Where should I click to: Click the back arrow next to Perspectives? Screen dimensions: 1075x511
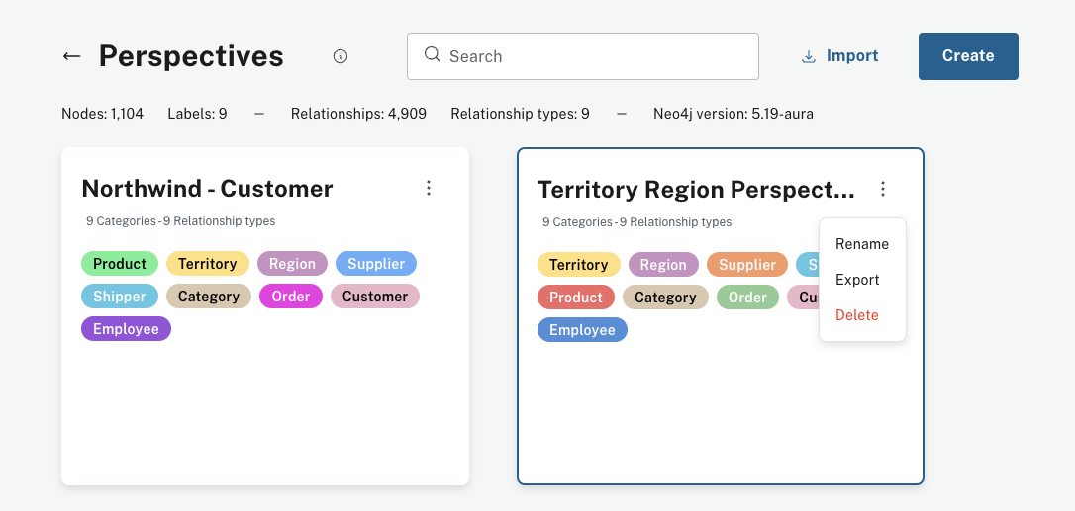pos(71,56)
